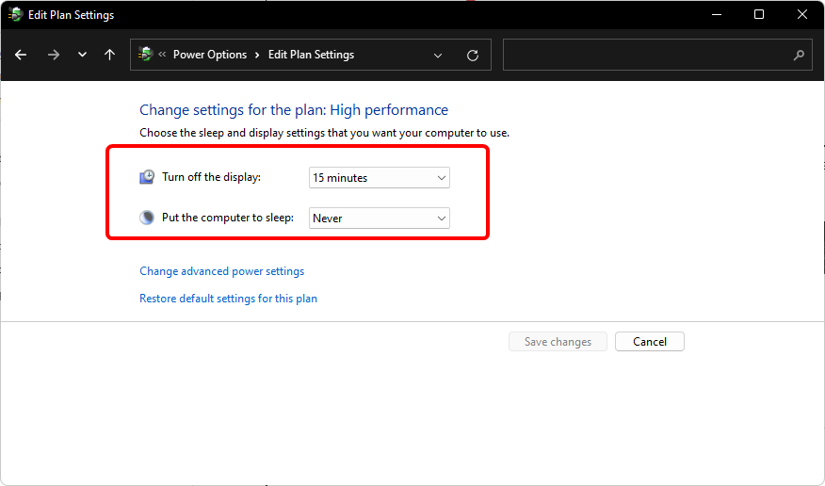Click the search magnifier icon

point(799,55)
